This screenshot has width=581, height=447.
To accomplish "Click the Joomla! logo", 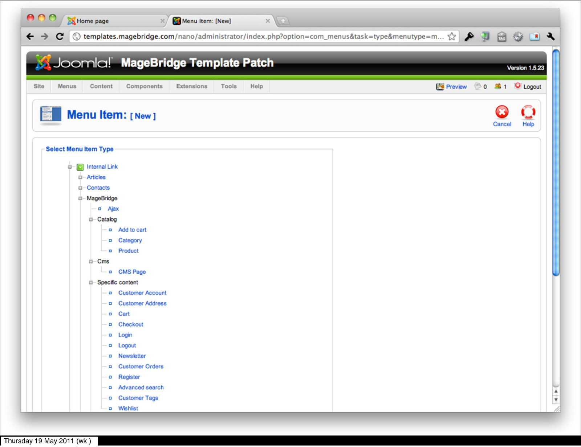I will [74, 63].
